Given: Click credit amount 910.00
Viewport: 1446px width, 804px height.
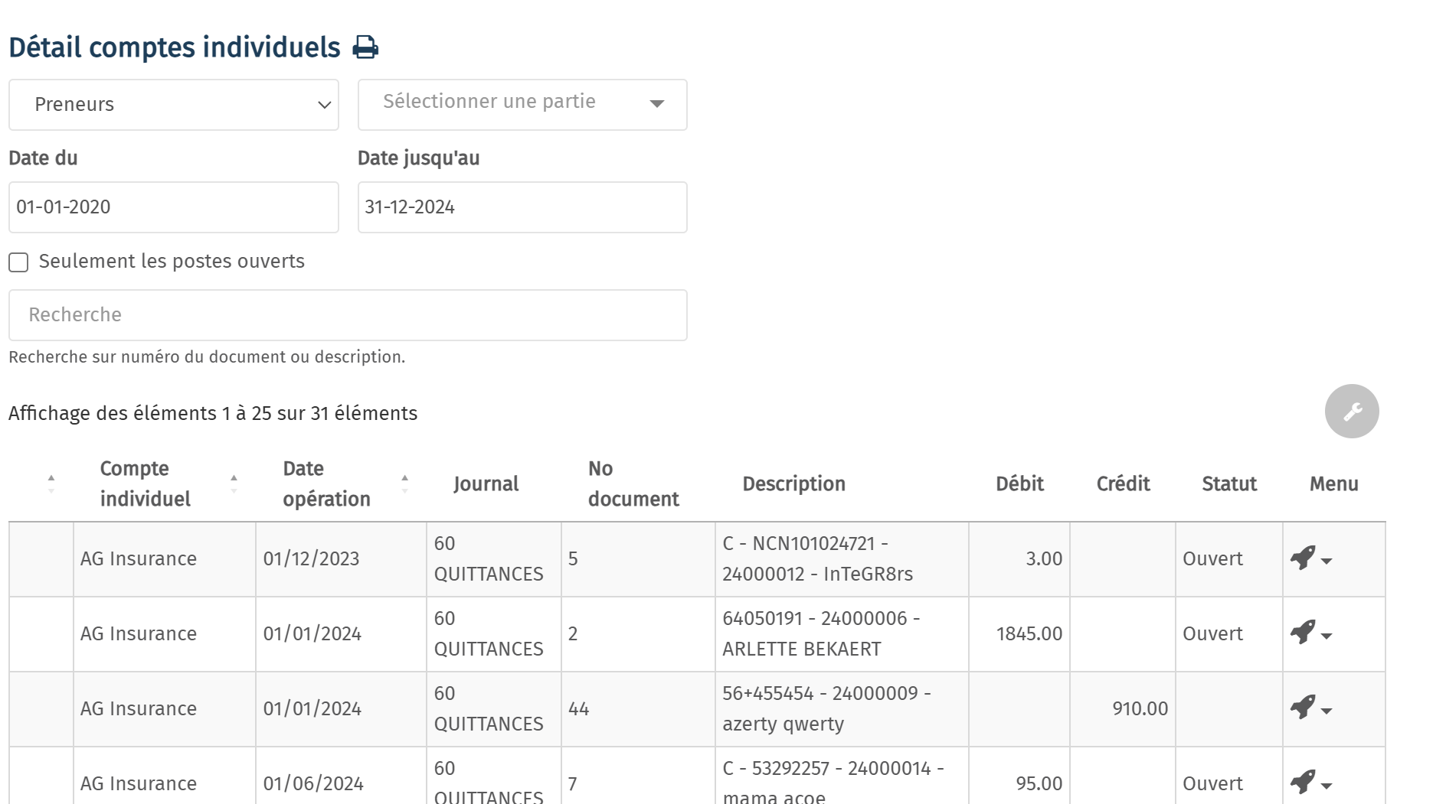Looking at the screenshot, I should (1140, 708).
